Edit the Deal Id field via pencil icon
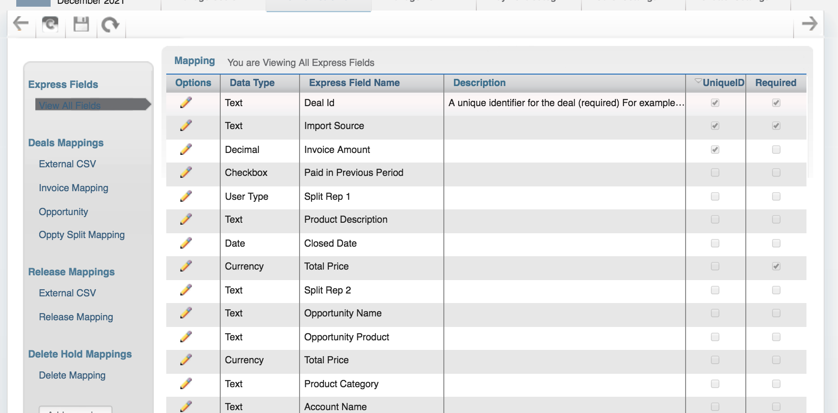 (x=186, y=102)
